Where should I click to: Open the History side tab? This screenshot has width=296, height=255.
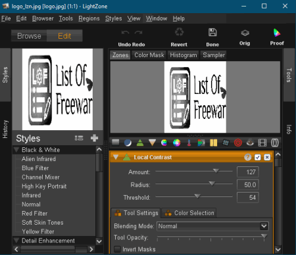pyautogui.click(x=5, y=129)
